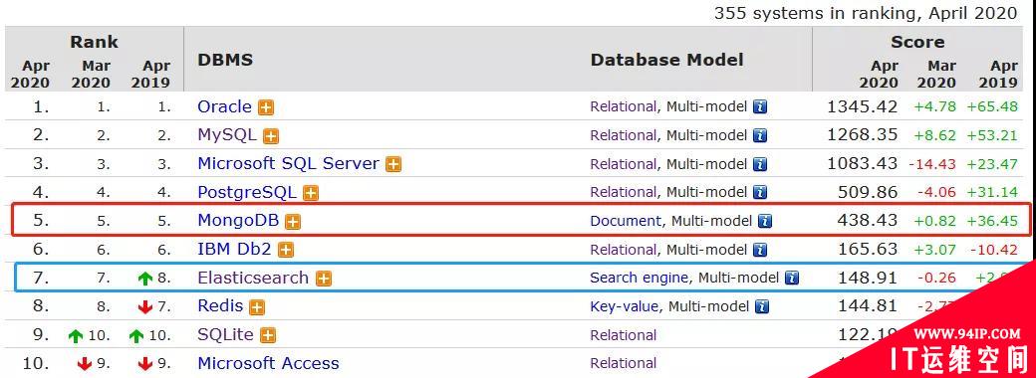Viewport: 1036px width, 378px height.
Task: Open the PostgreSQL DBMS link
Action: [247, 193]
